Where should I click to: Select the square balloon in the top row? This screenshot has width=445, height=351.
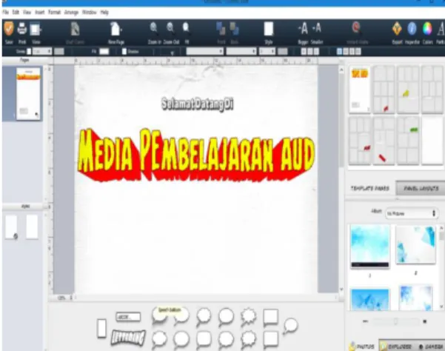coord(270,317)
